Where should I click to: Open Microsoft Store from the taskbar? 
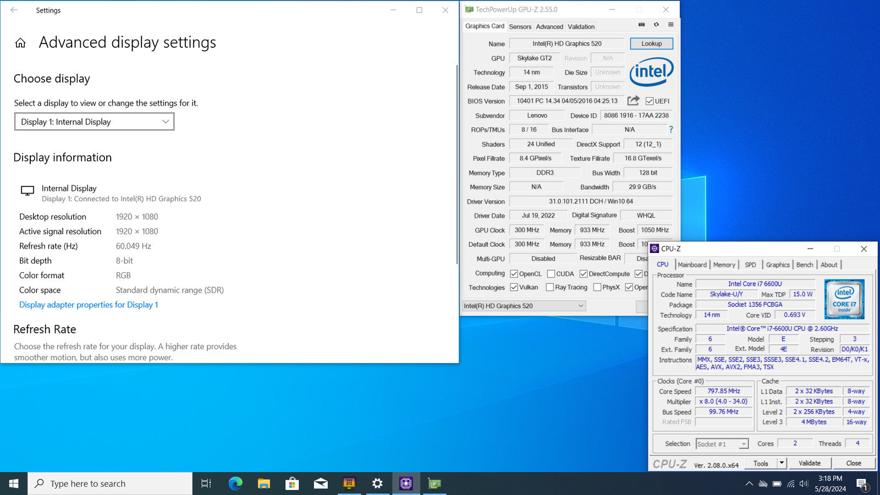click(292, 483)
